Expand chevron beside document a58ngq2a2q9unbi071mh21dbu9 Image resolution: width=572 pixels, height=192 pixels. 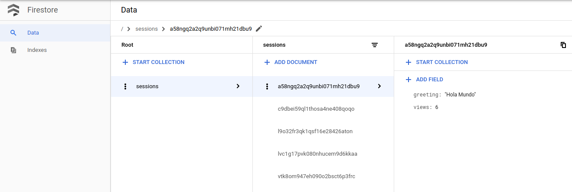pos(379,86)
